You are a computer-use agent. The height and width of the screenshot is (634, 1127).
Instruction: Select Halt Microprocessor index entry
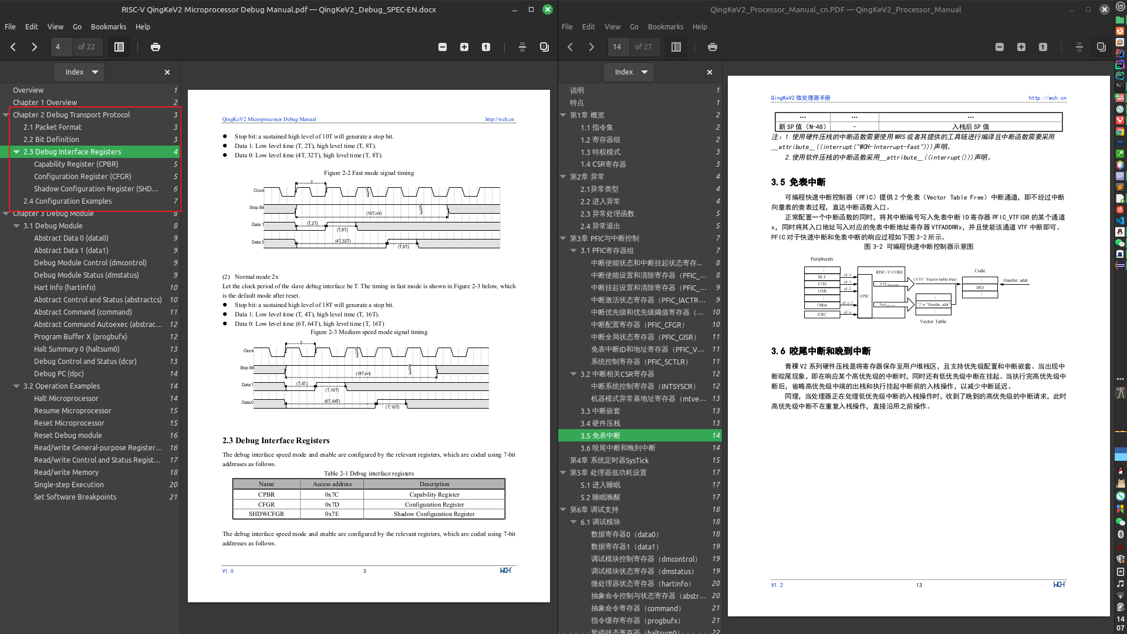(x=66, y=399)
